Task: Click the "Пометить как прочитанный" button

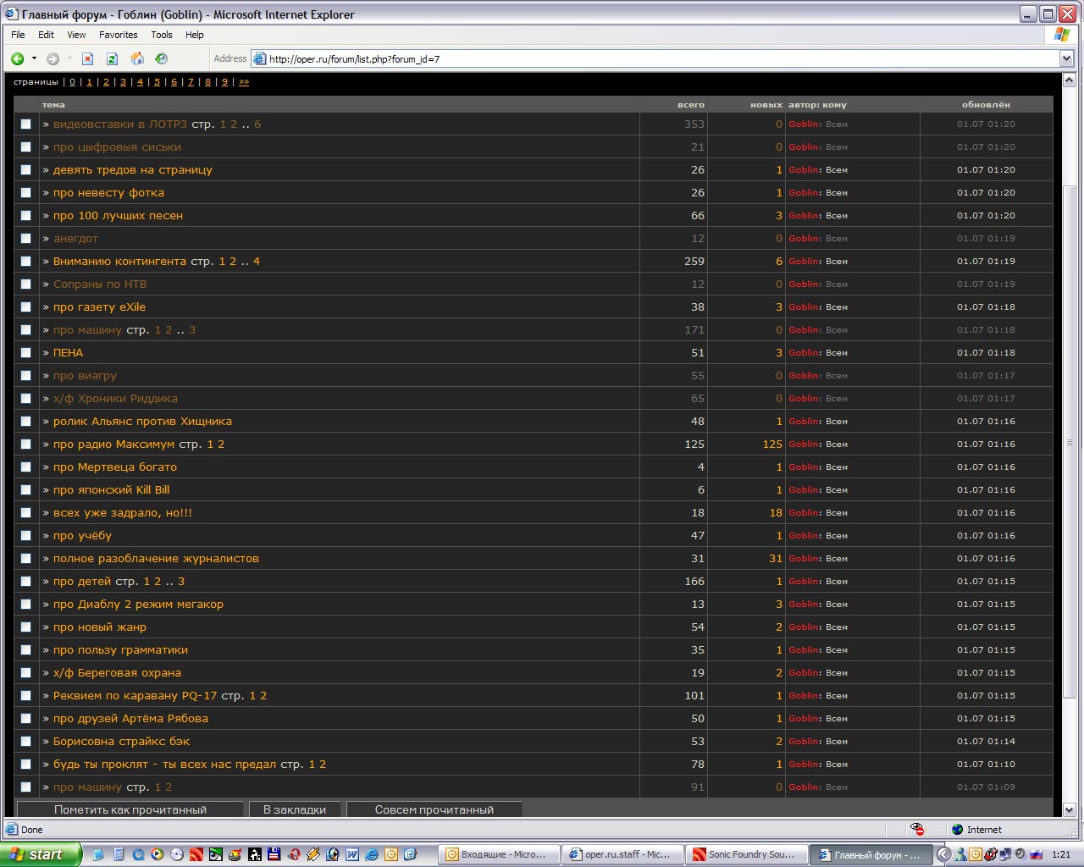Action: point(130,809)
